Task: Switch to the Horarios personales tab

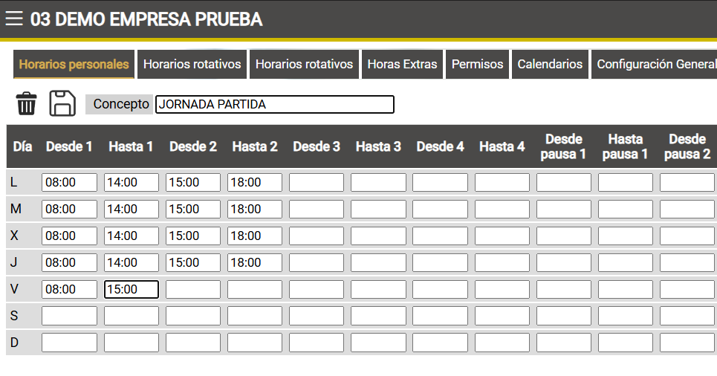Action: click(74, 64)
